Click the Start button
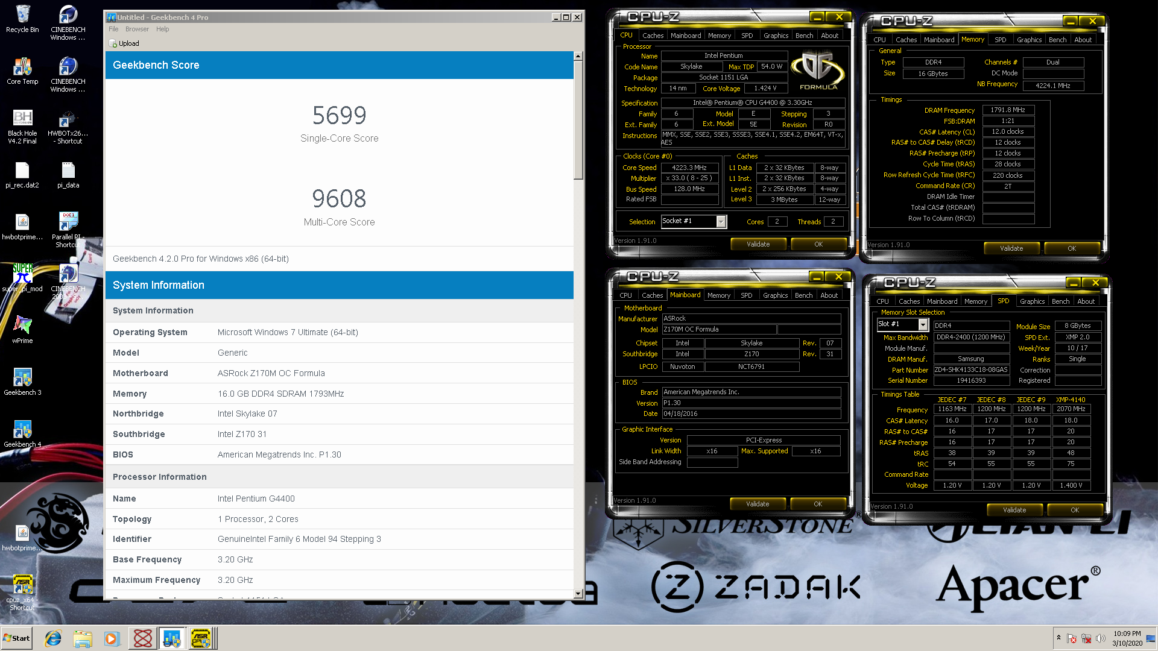Image resolution: width=1158 pixels, height=651 pixels. pyautogui.click(x=16, y=638)
